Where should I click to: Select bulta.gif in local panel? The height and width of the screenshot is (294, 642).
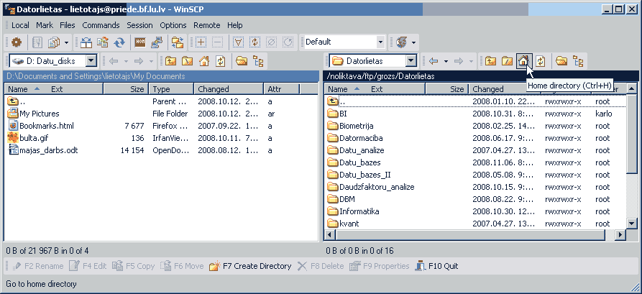(34, 138)
